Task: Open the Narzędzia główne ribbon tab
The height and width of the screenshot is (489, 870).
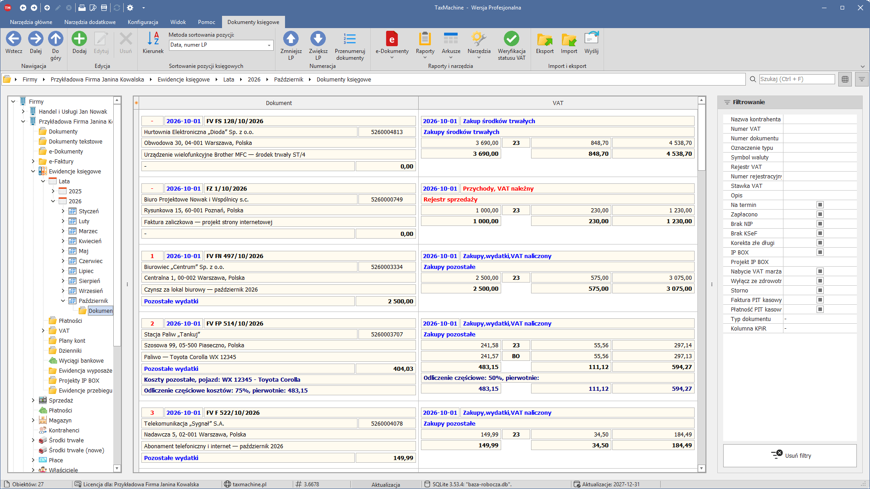Action: [31, 22]
